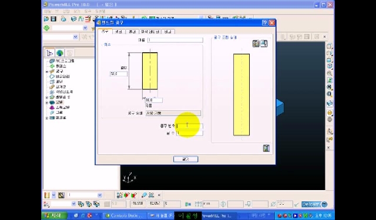The image size is (376, 220).
Task: Expand the Models node in the explorer tree
Action: 47,103
